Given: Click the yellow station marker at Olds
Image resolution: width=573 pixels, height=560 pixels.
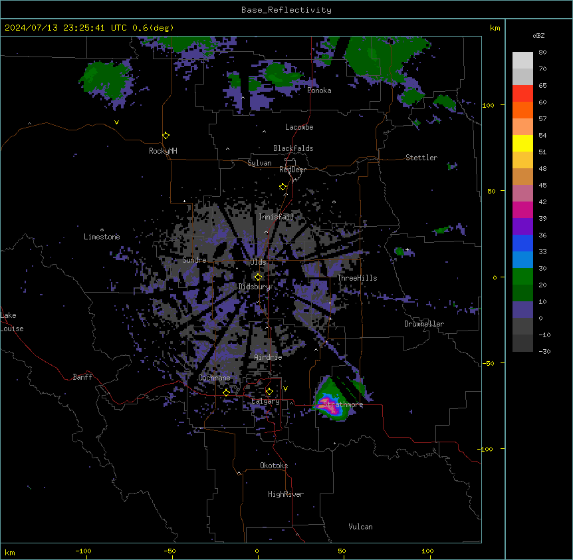Looking at the screenshot, I should click(258, 277).
